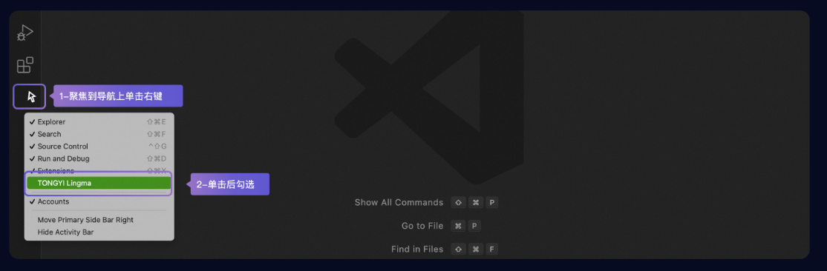Click the Shift keycap beside Show All Commands
The image size is (827, 271).
tap(458, 203)
